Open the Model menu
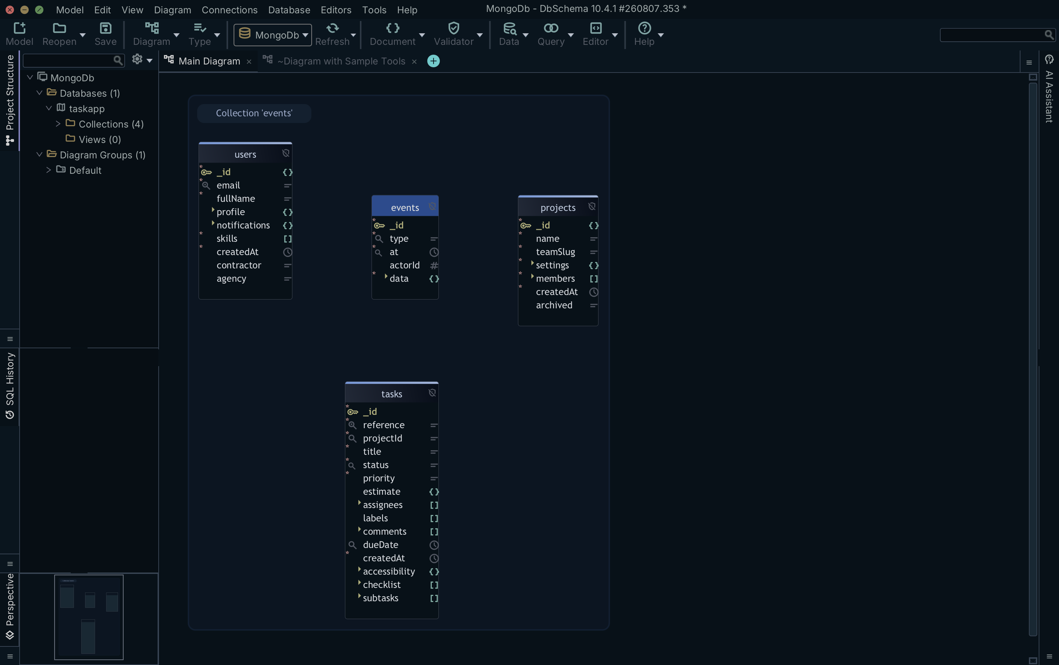 pyautogui.click(x=70, y=10)
